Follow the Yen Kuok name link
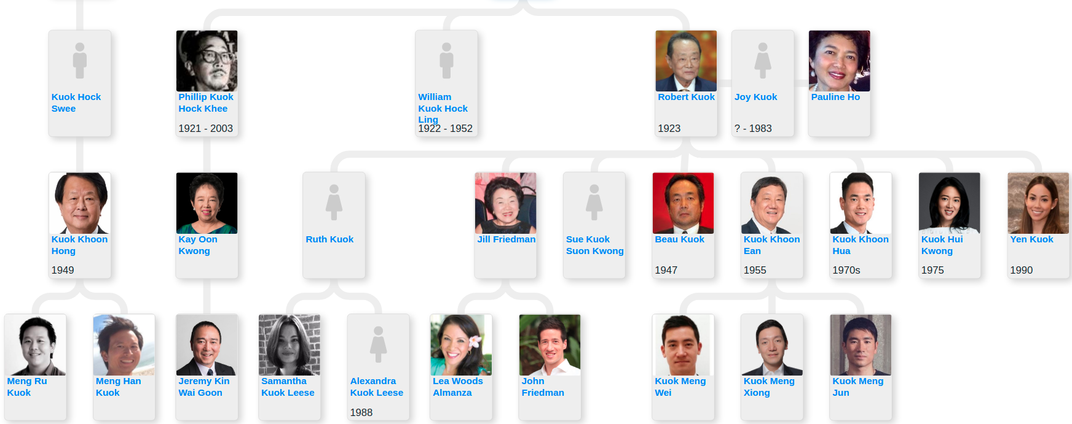This screenshot has width=1072, height=424. (1032, 239)
